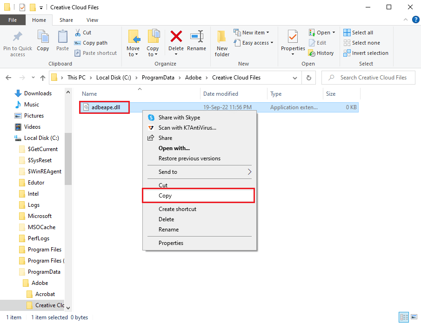The width and height of the screenshot is (421, 323).
Task: Click Edit in the Open group
Action: click(x=317, y=43)
